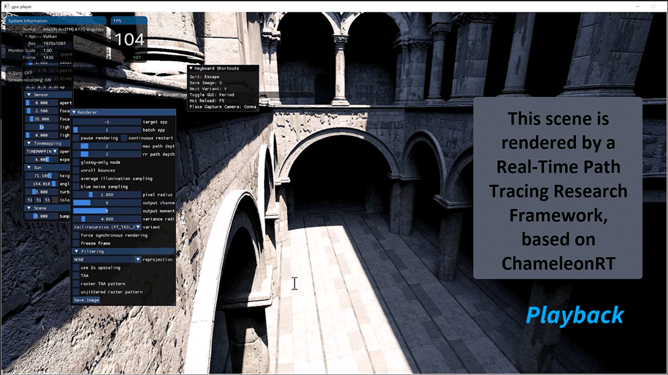Viewport: 668px width, 375px height.
Task: Adjust the Sensor slider showing 2.500
Action: tap(41, 111)
